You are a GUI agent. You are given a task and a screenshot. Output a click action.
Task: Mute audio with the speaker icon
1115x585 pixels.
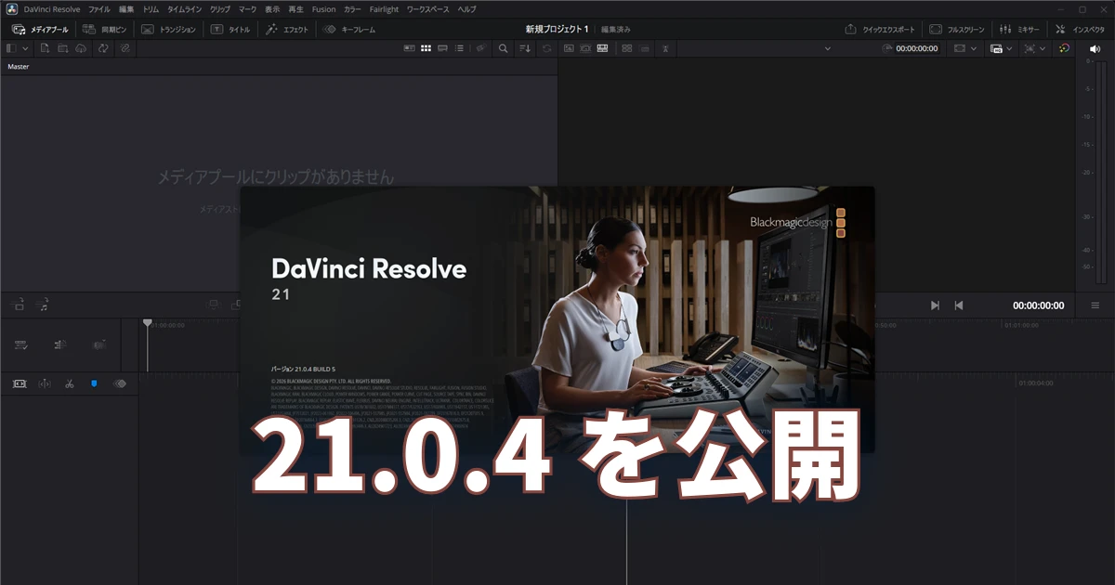[x=1095, y=48]
